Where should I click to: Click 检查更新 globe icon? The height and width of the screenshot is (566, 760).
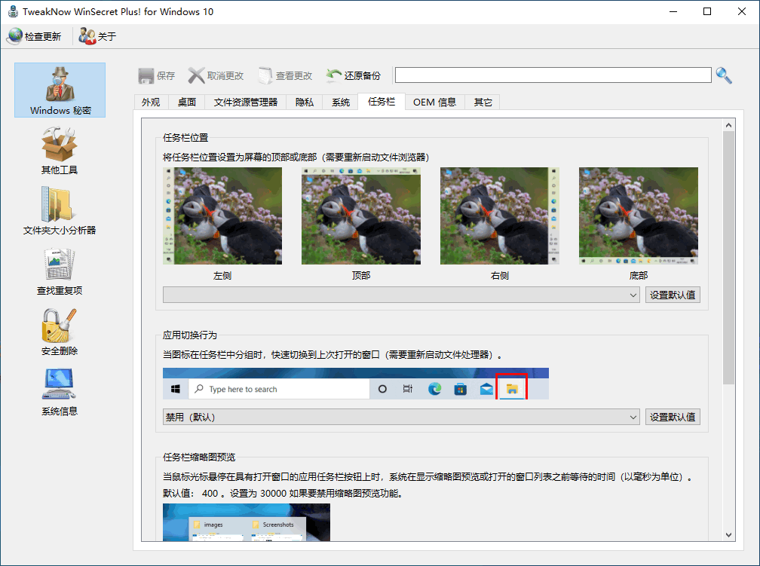tap(16, 36)
